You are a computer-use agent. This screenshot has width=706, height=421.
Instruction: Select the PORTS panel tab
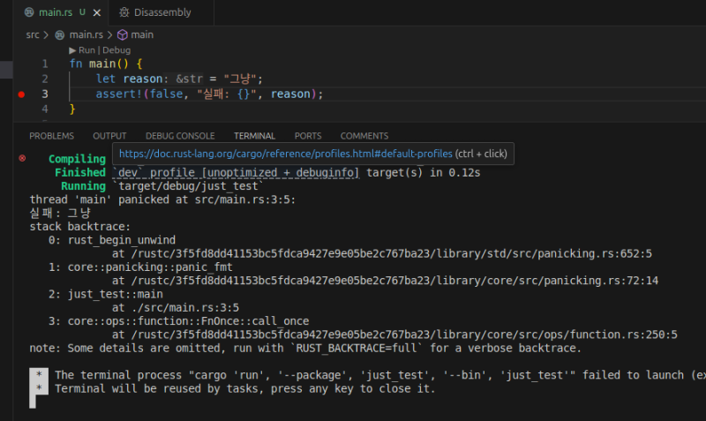[308, 136]
